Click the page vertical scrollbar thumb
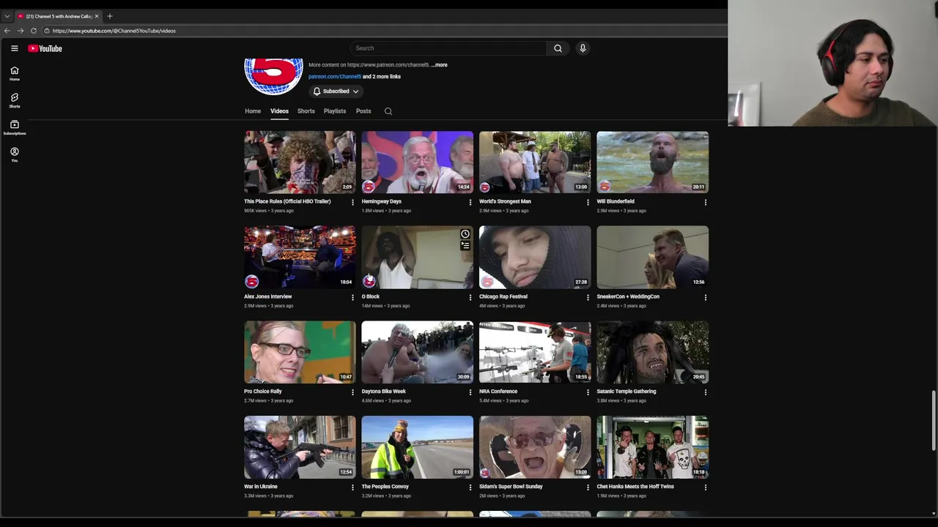This screenshot has height=527, width=938. coord(934,421)
